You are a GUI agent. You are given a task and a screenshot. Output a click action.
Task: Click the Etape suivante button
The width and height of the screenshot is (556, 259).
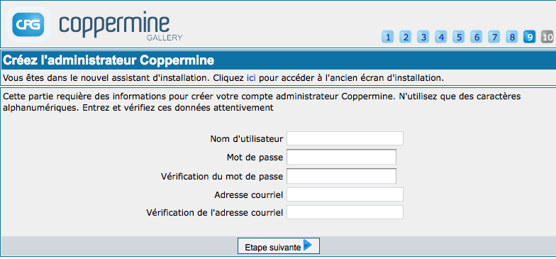click(x=279, y=246)
